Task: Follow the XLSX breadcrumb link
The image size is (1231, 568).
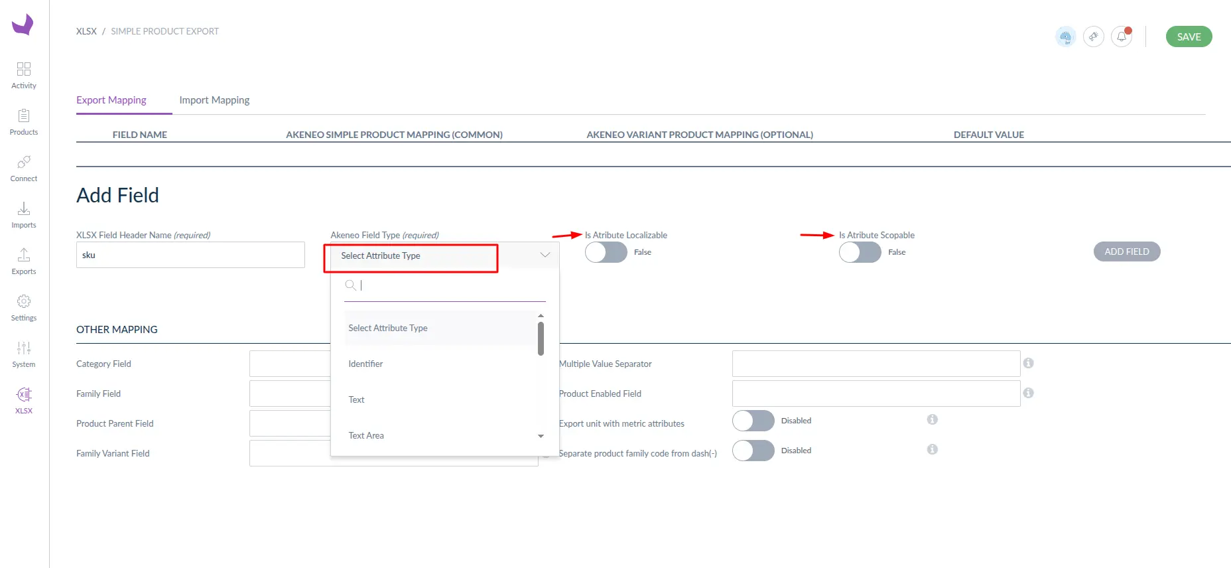Action: click(x=86, y=31)
